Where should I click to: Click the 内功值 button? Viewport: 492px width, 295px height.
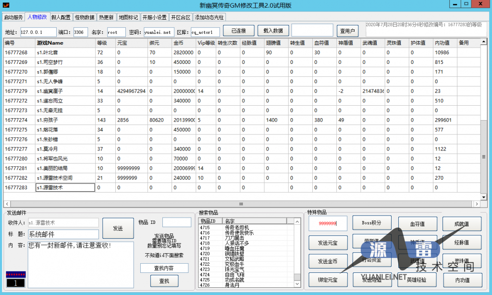pos(462,280)
